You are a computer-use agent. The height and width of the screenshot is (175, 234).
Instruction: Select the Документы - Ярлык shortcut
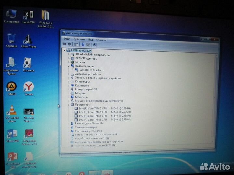(11, 66)
